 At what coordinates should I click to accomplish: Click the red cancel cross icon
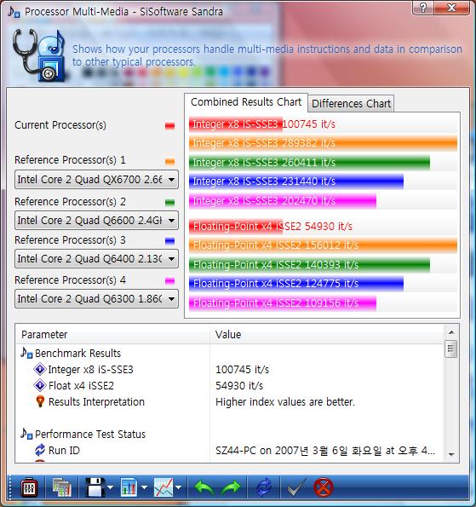click(323, 487)
